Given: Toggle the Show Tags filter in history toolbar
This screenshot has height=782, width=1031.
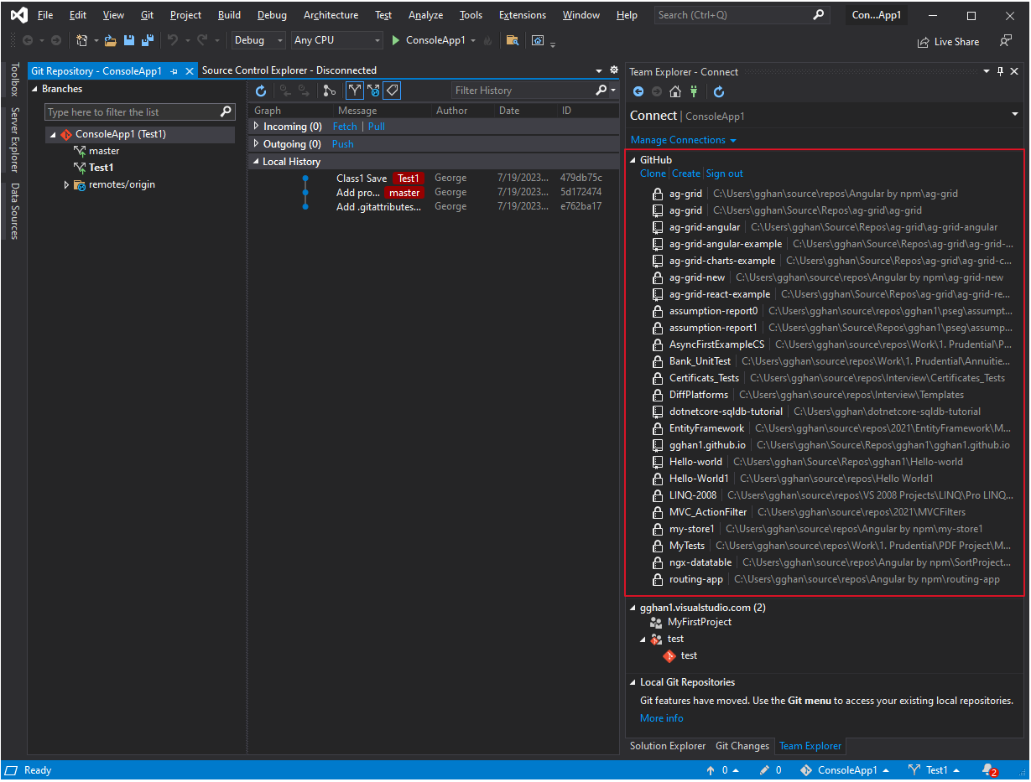Looking at the screenshot, I should point(392,91).
